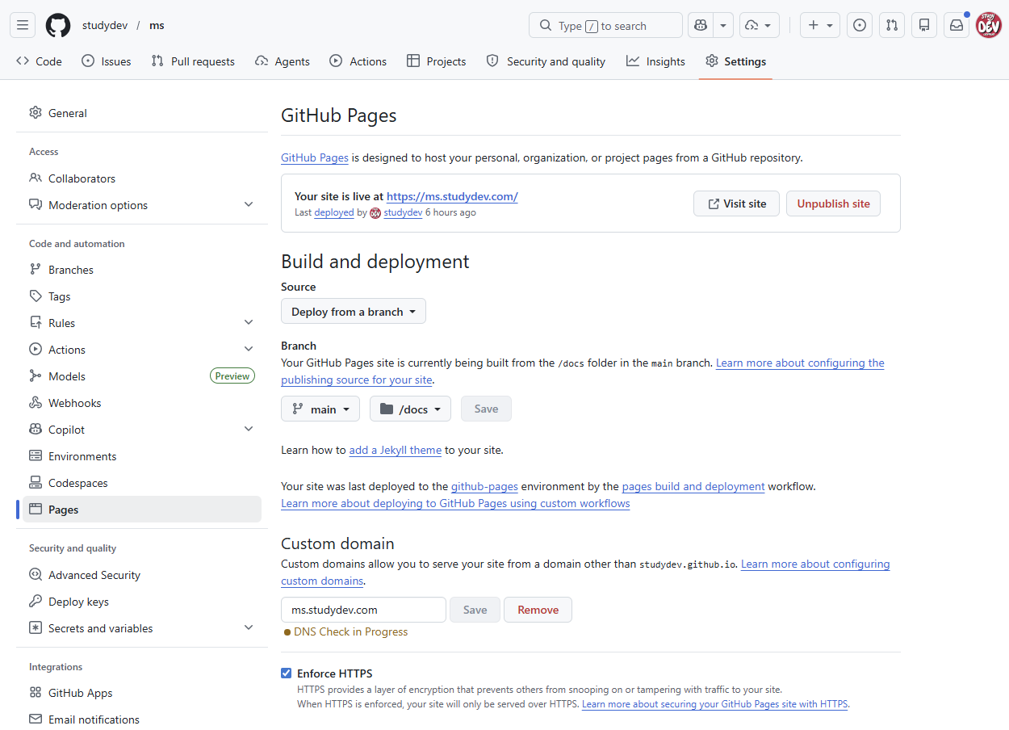Open the Copilot dropdown arrow in header
Viewport: 1009px width, 730px height.
[x=723, y=25]
